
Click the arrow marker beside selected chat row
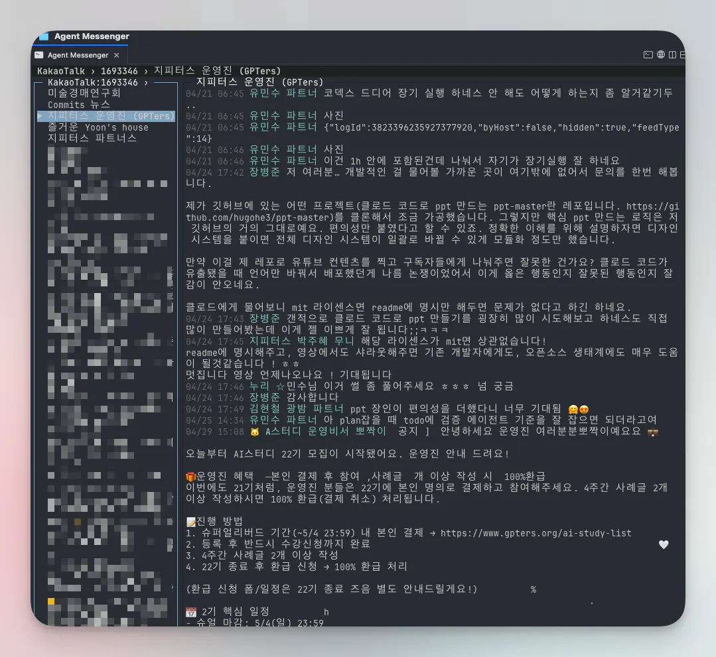click(x=40, y=116)
